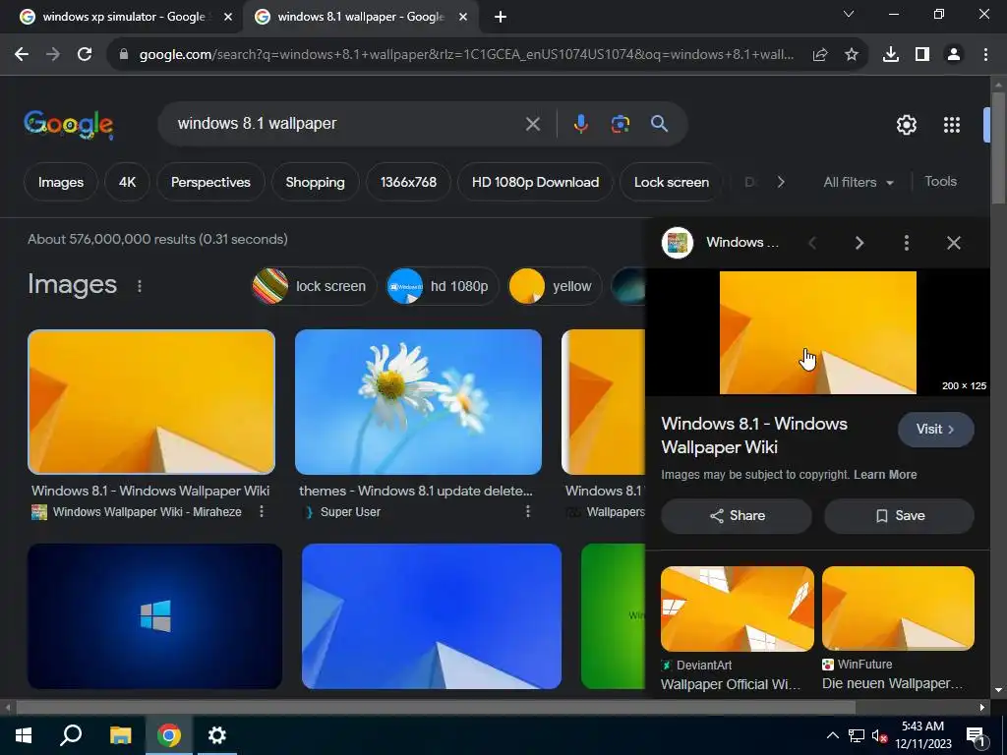Select the Shopping filter chip
Image resolution: width=1007 pixels, height=755 pixels.
click(x=315, y=182)
